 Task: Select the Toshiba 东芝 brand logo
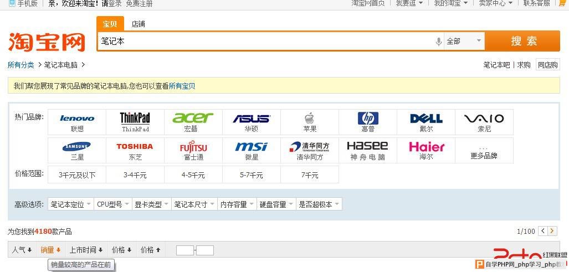point(135,146)
